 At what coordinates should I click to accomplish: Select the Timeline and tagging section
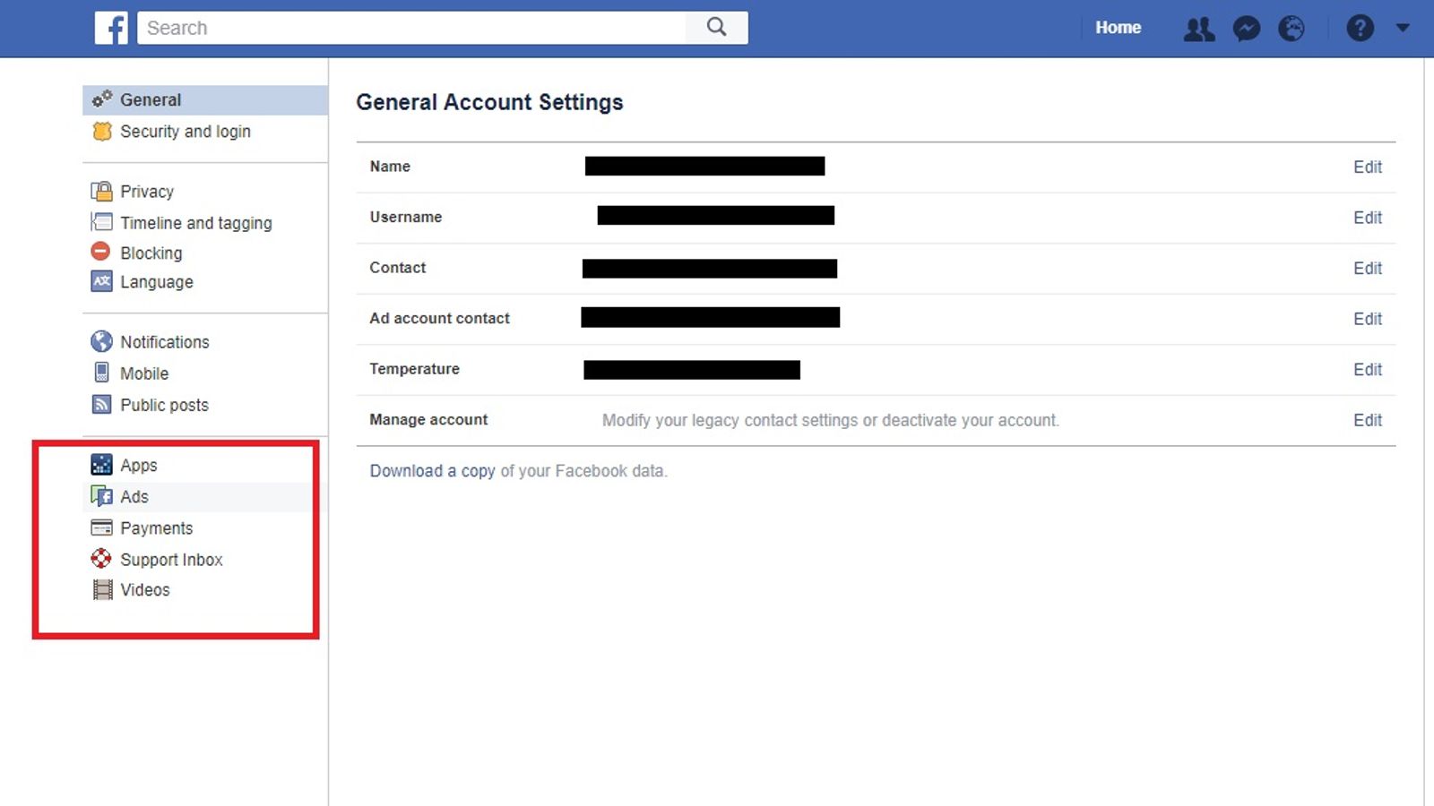[x=195, y=222]
